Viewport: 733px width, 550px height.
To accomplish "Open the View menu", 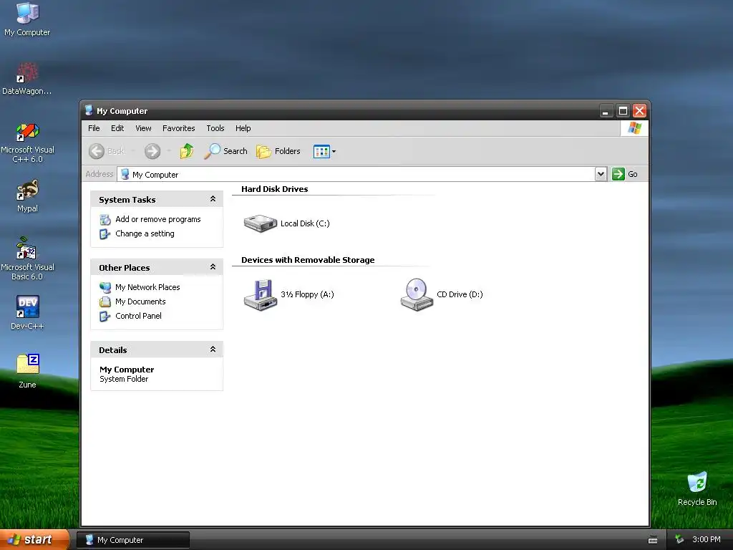I will click(x=143, y=128).
